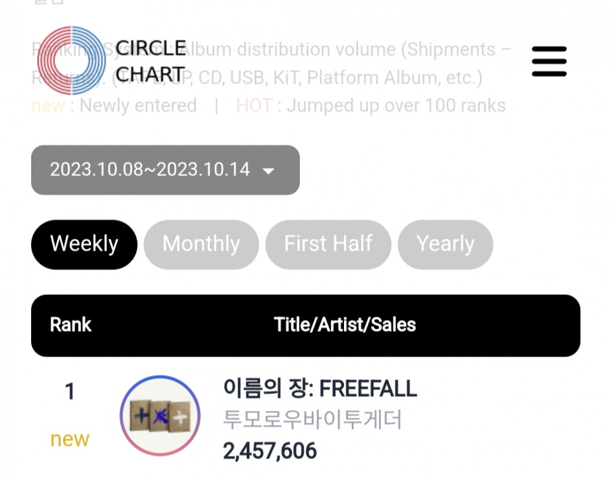
Task: Open the 이름의 장: FREEFALL album title
Action: pos(320,389)
